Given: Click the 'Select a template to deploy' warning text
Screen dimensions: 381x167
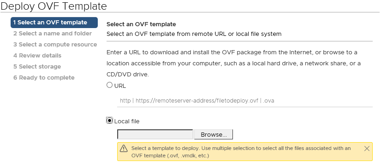Looking at the screenshot, I should pos(241,152).
